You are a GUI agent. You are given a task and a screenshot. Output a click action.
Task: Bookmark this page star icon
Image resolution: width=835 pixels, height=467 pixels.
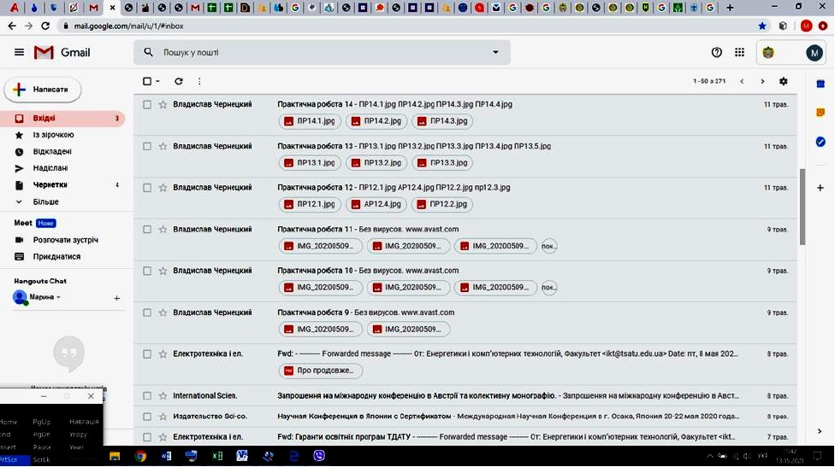(x=762, y=26)
